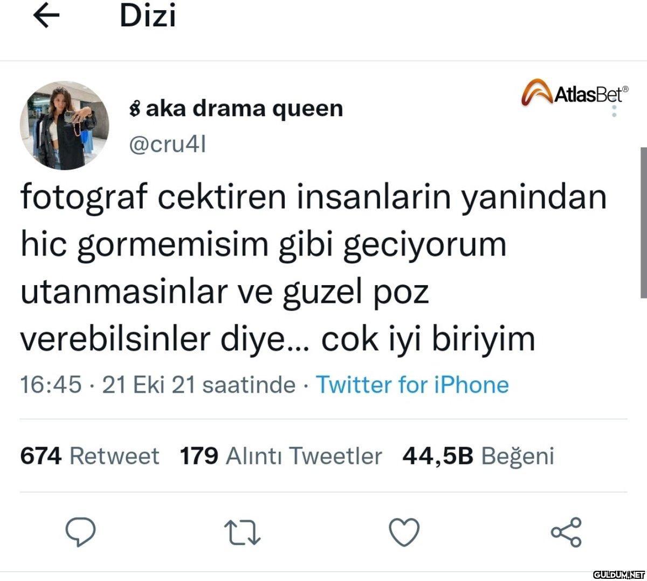Open the three-dot tweet options menu
Screen dimensions: 647x581
click(614, 111)
